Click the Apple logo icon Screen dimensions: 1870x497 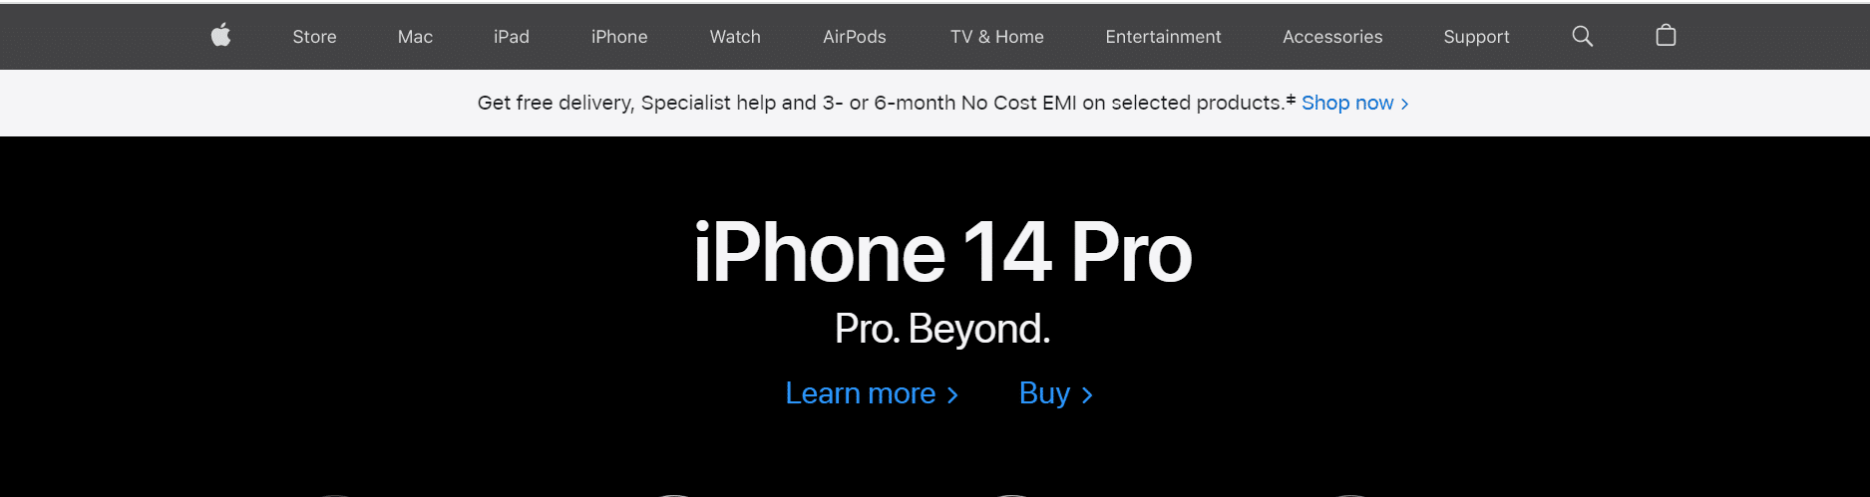coord(221,36)
